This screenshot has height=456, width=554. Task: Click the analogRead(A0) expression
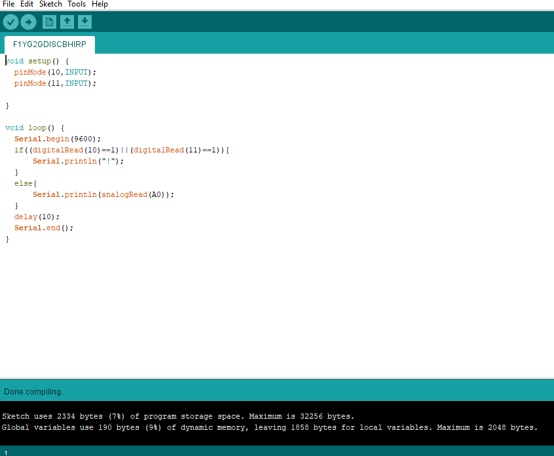pos(131,194)
